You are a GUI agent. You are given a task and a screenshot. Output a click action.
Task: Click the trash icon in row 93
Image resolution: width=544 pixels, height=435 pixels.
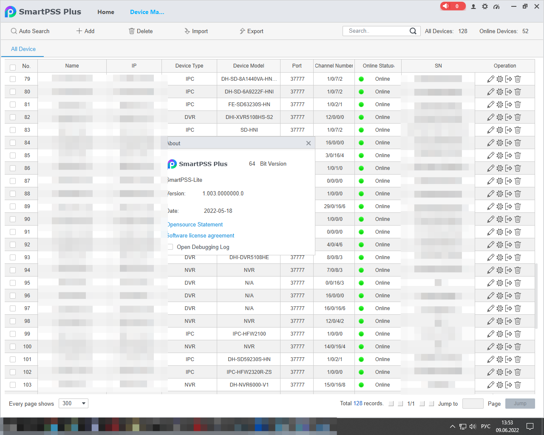click(518, 257)
